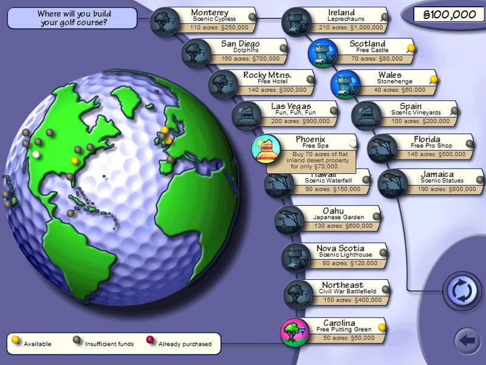The height and width of the screenshot is (365, 486).
Task: Click the gray Florida pin on the globe
Action: coord(70,176)
